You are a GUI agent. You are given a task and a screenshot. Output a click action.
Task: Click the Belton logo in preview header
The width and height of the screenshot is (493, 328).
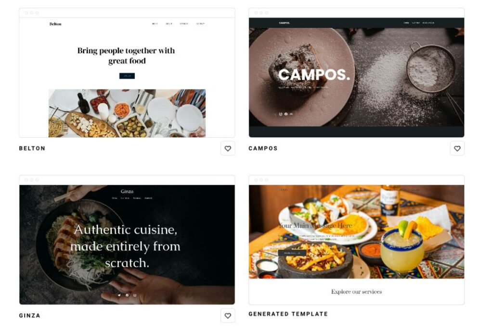55,24
